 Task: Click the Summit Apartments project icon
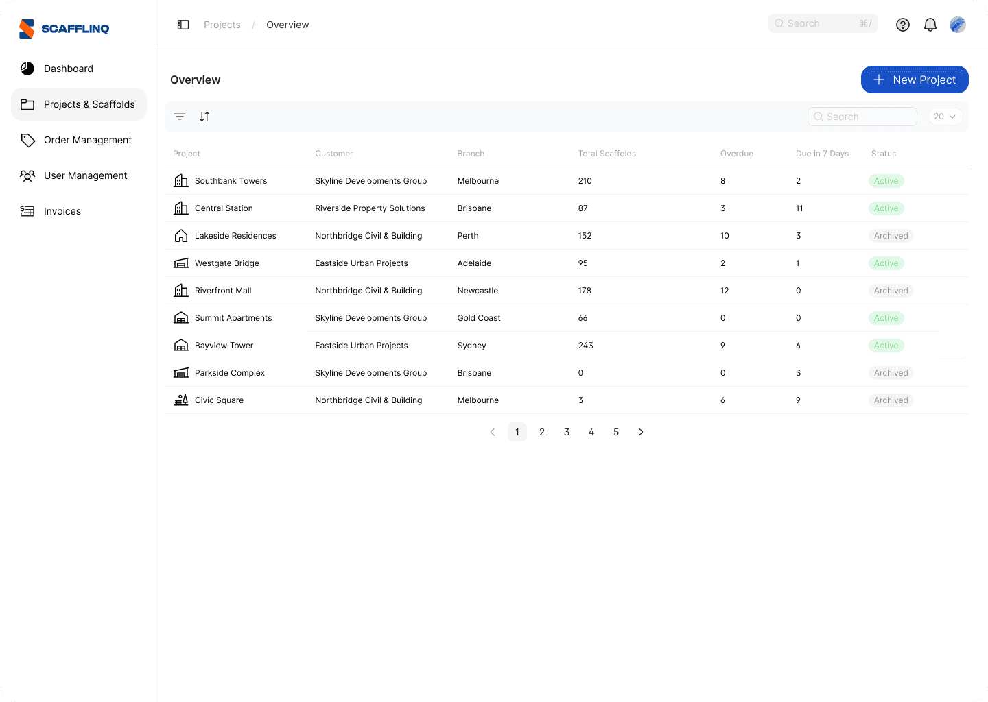181,318
